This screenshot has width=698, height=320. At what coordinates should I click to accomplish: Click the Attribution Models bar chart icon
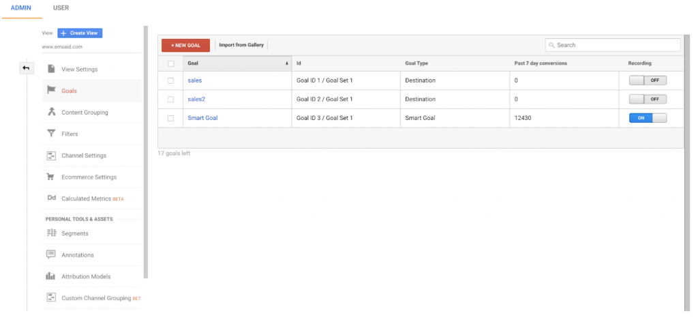[x=51, y=276]
